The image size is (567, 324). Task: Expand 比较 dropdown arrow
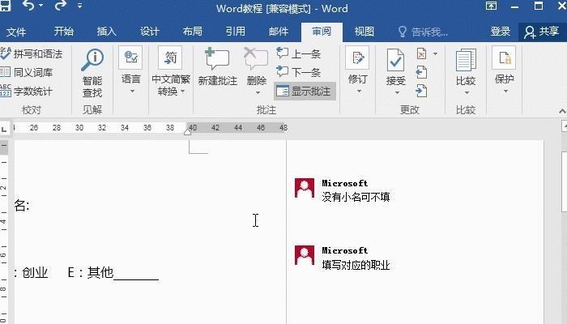(467, 93)
